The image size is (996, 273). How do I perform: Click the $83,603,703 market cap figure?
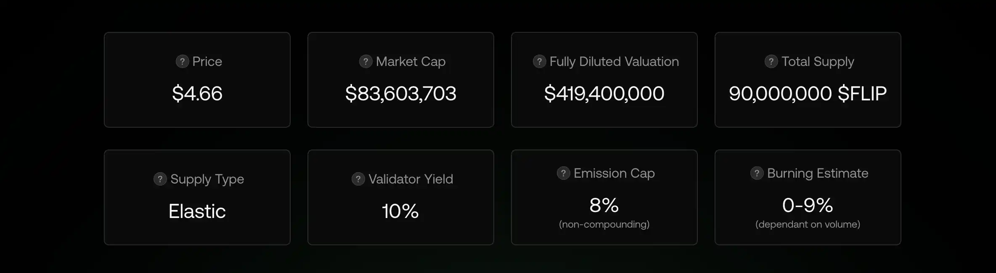pos(400,93)
